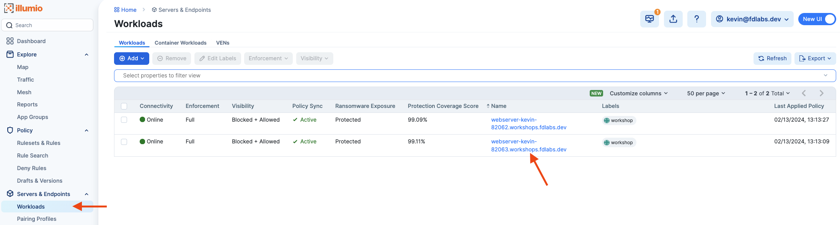Refresh the workloads list
This screenshot has height=225, width=840.
pyautogui.click(x=772, y=58)
